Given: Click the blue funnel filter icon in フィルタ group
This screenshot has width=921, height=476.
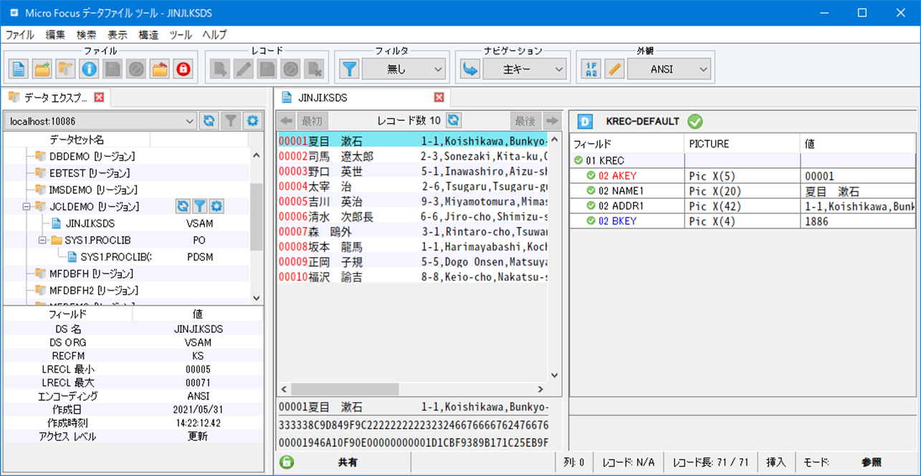Looking at the screenshot, I should tap(349, 69).
